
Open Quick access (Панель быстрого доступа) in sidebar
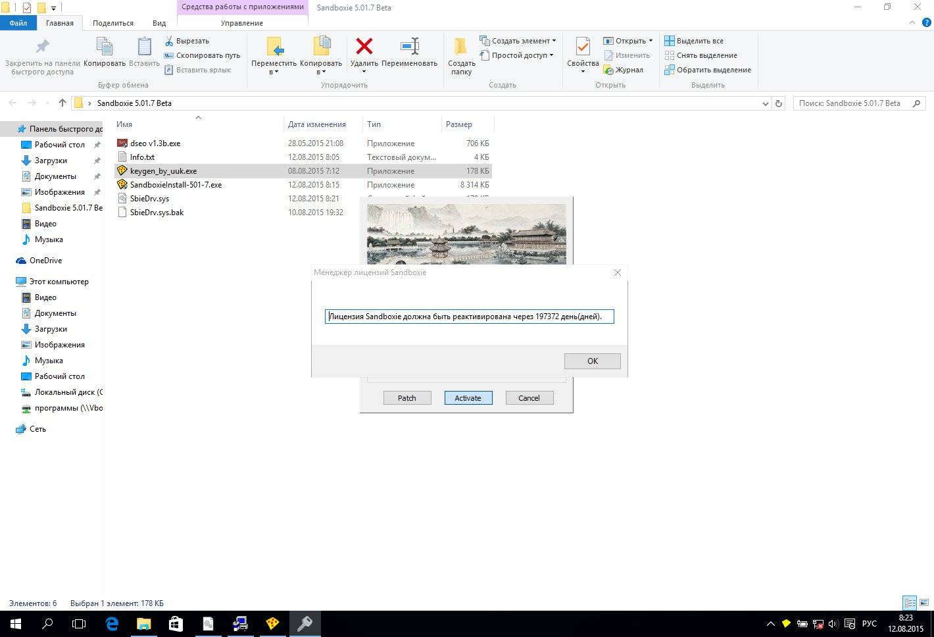click(59, 129)
